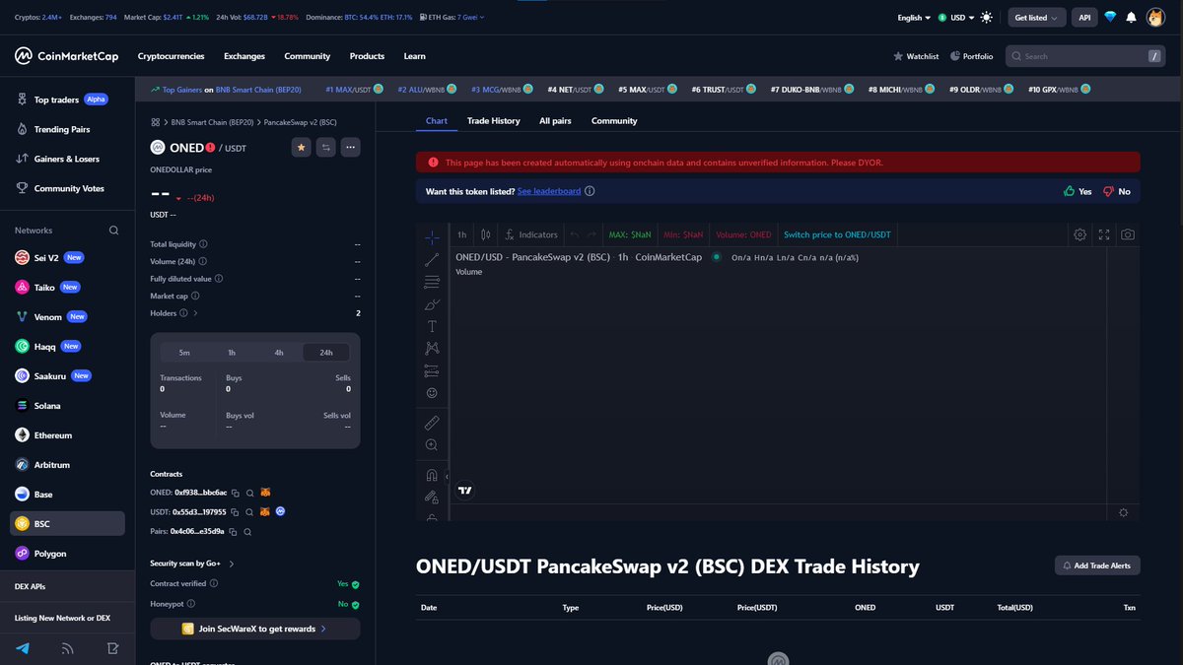The height and width of the screenshot is (665, 1183).
Task: Take chart screenshot with camera icon
Action: (x=1128, y=234)
